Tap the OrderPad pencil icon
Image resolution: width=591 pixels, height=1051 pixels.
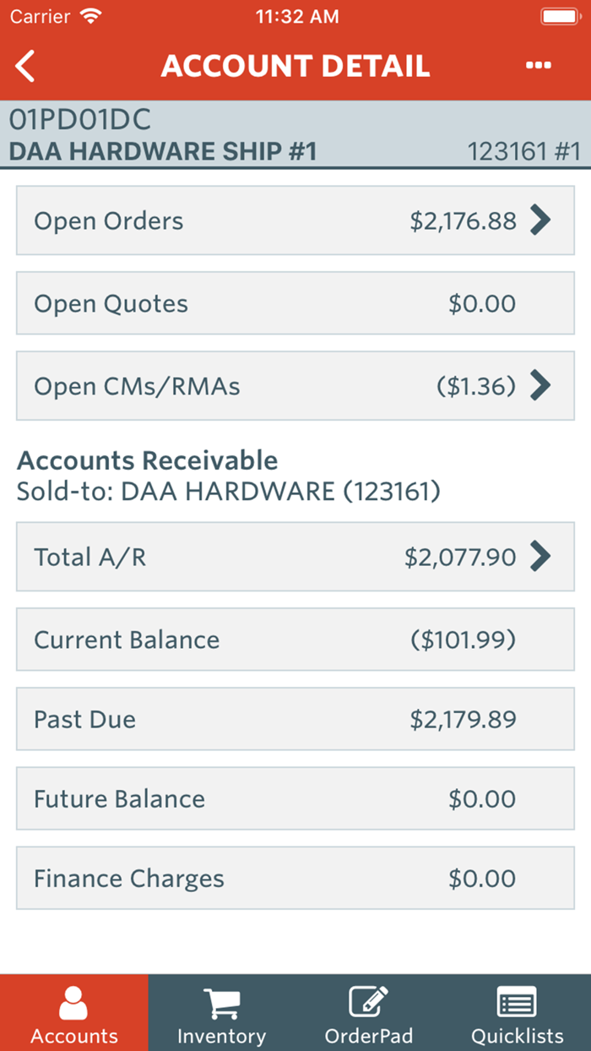[369, 1002]
